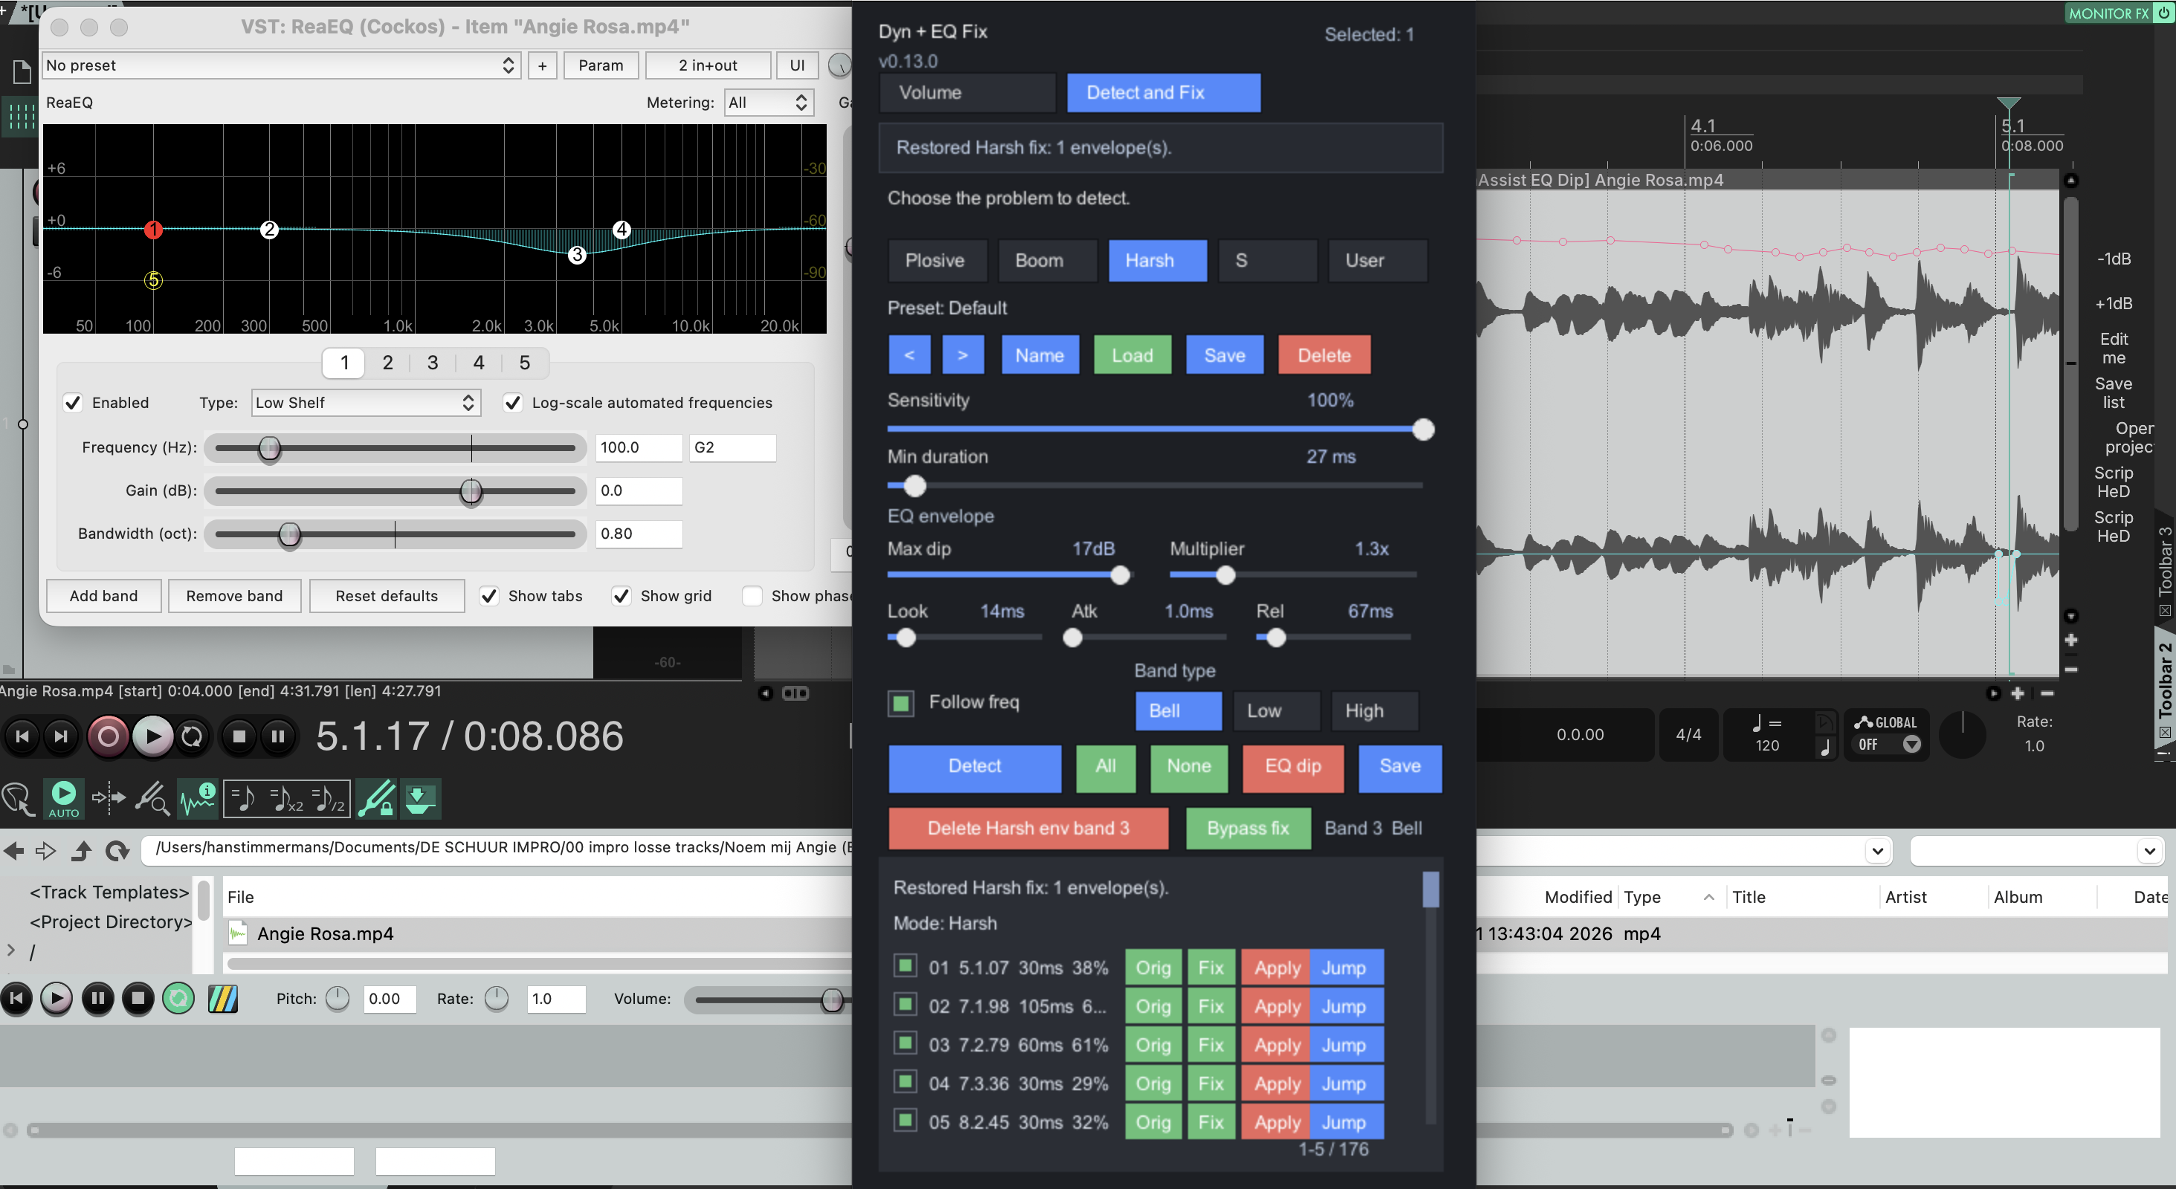Viewport: 2176px width, 1189px height.
Task: Click the AUTO play toolbar icon
Action: (63, 799)
